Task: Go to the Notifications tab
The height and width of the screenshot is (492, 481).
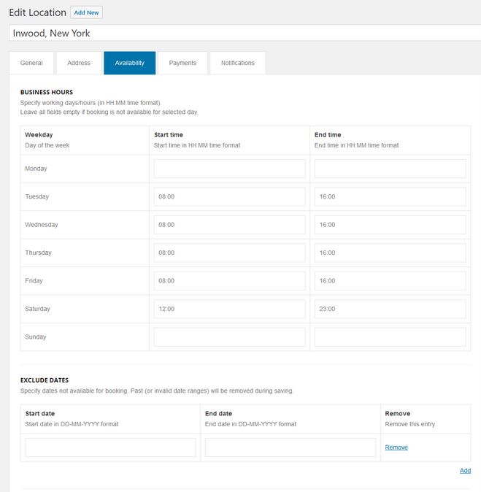Action: (x=238, y=63)
